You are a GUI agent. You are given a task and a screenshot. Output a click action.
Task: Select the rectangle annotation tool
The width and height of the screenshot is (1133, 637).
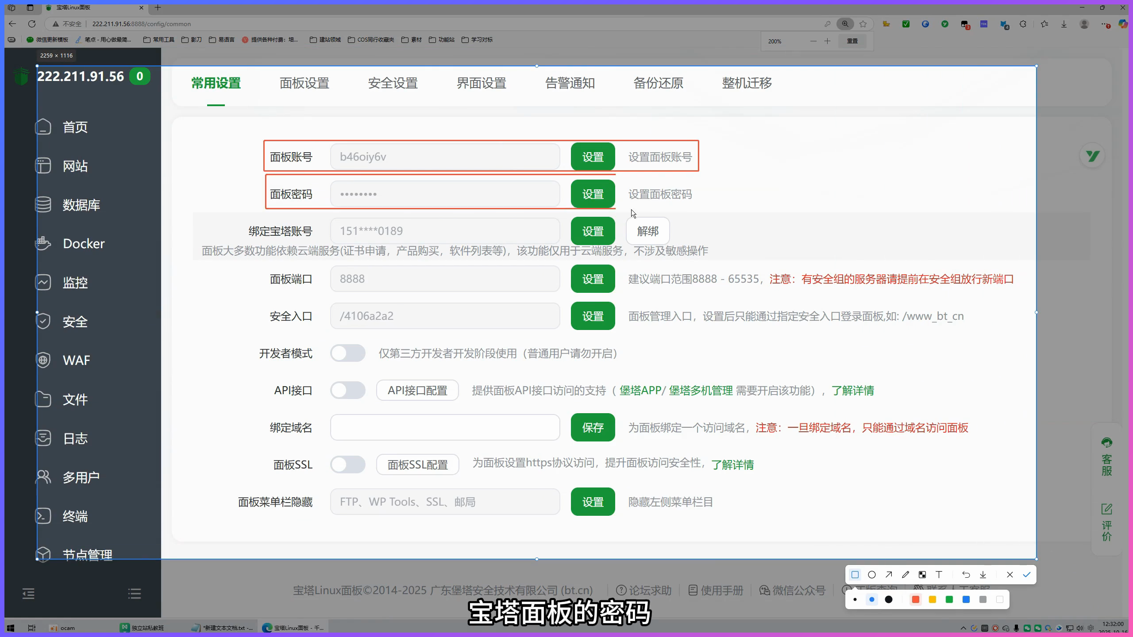855,575
